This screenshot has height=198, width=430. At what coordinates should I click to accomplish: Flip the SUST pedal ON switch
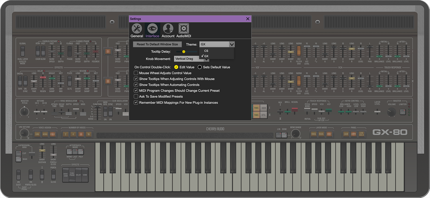18,175
